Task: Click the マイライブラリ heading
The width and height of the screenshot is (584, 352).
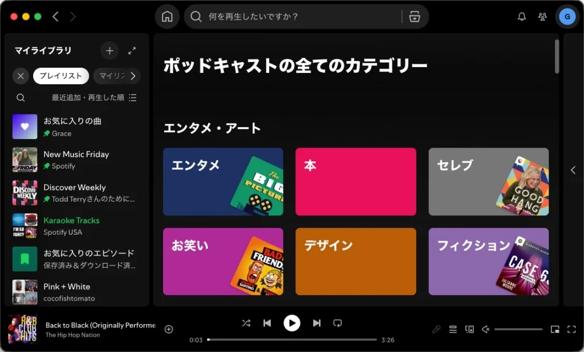Action: (43, 51)
